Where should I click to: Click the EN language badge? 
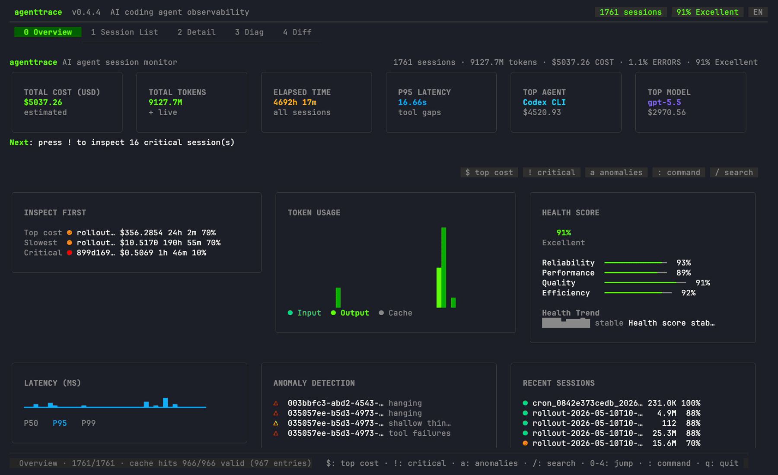[x=758, y=12]
